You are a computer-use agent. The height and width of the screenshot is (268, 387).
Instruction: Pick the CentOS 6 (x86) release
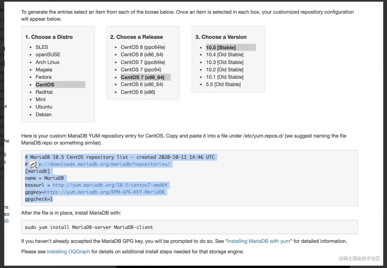[x=138, y=92]
